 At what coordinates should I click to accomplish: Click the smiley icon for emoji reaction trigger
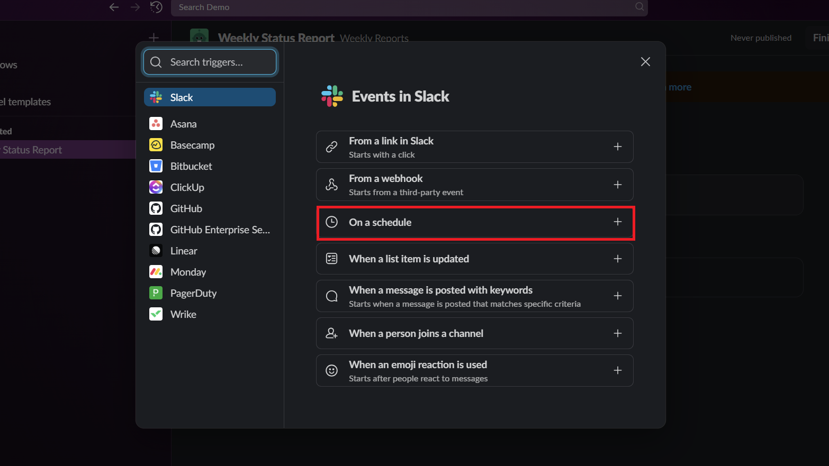coord(331,371)
